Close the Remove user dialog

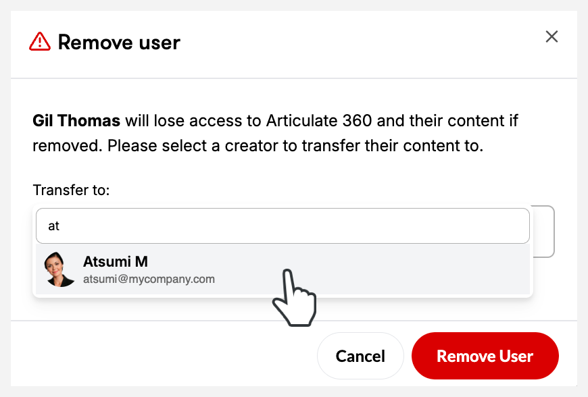pos(552,37)
